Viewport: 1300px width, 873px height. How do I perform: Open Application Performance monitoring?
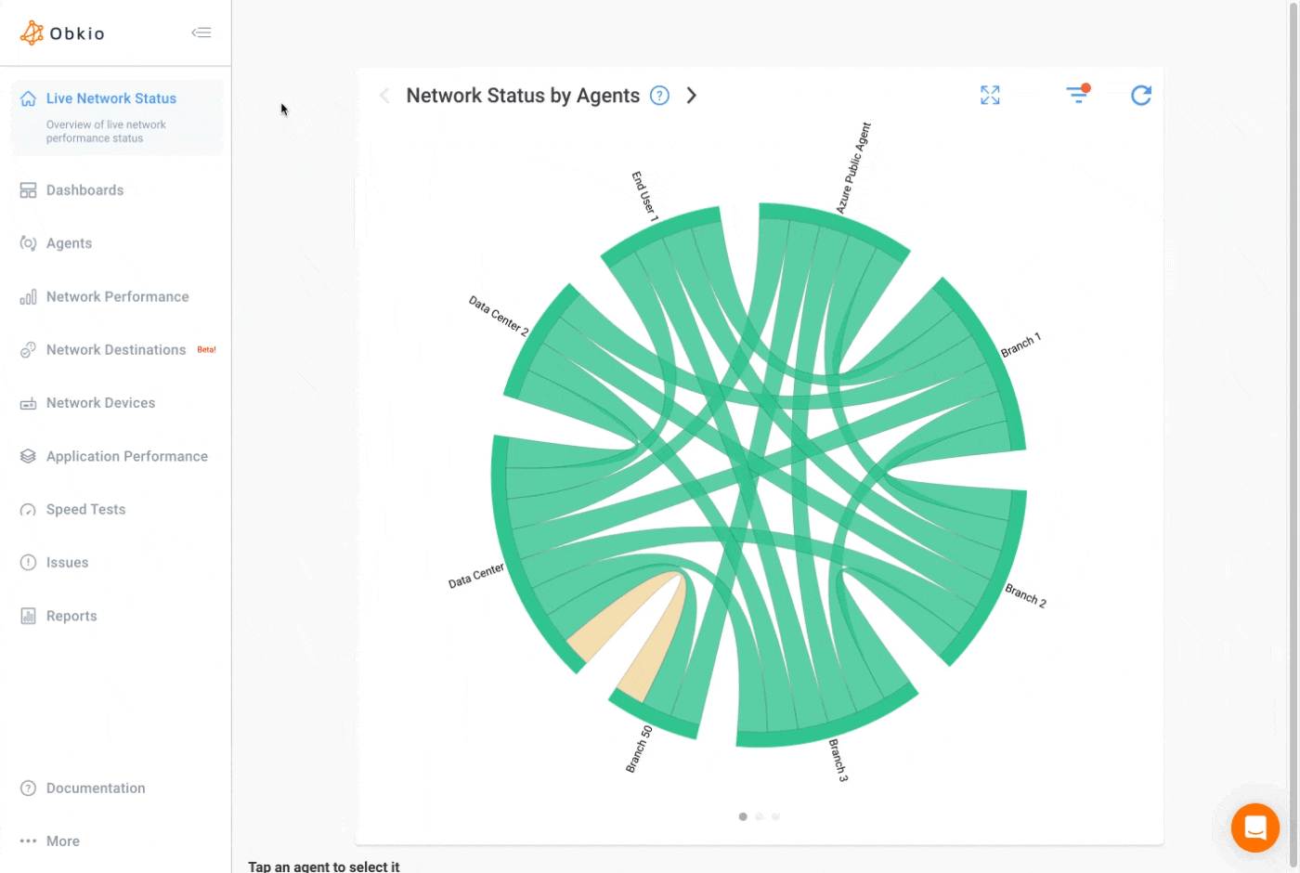[127, 456]
